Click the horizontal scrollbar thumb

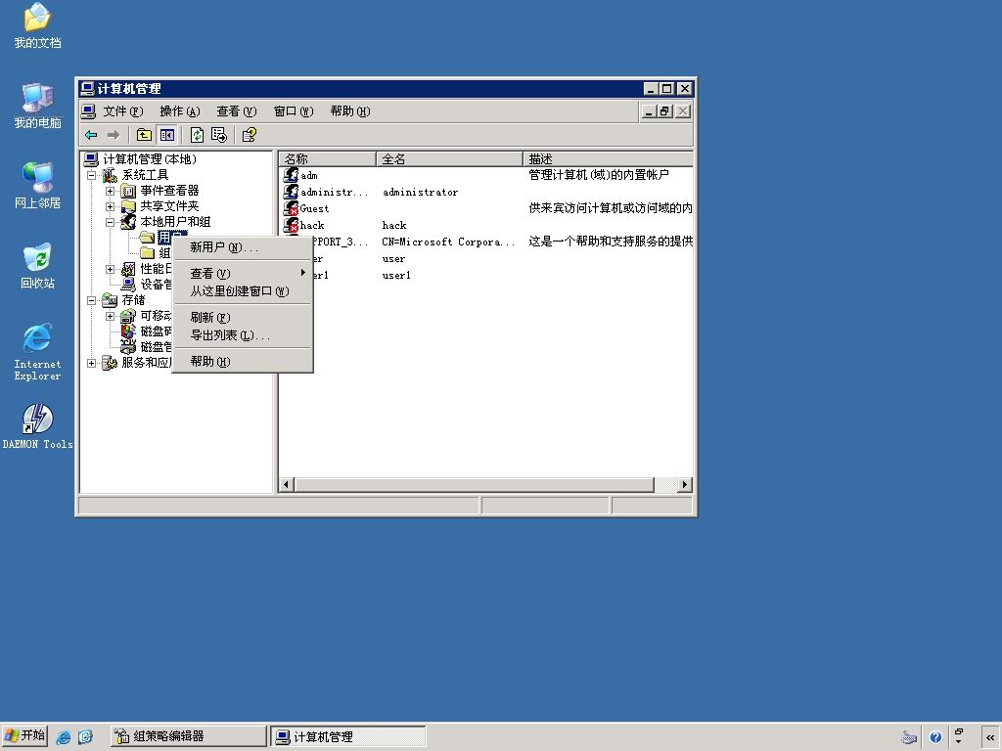(474, 485)
